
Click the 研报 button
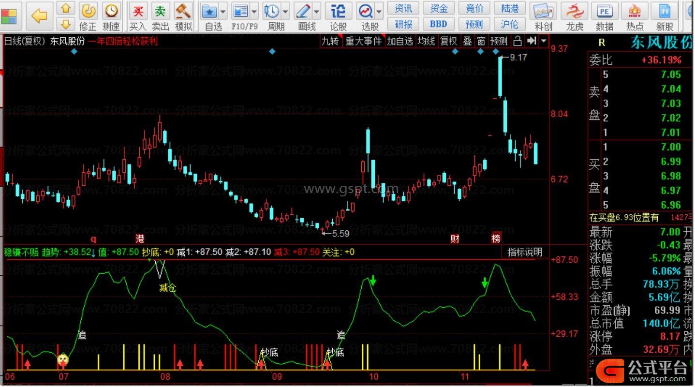pos(403,24)
